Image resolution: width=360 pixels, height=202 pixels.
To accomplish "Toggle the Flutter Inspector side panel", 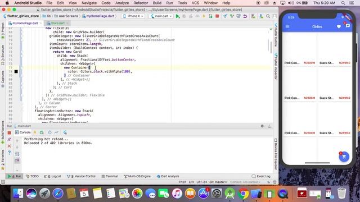I will click(276, 67).
